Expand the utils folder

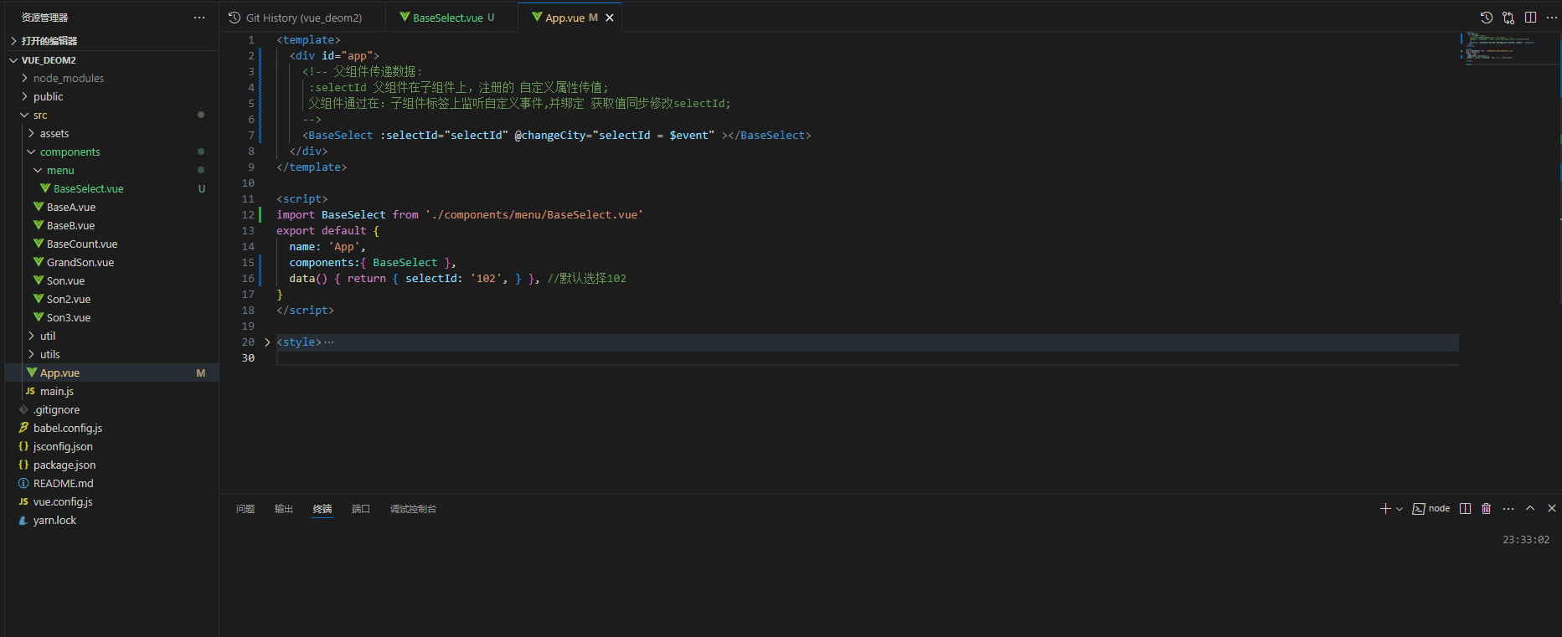tap(111, 355)
